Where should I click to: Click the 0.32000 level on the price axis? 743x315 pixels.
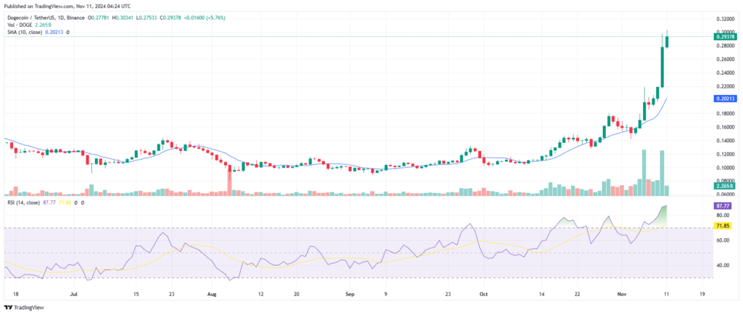click(x=721, y=20)
